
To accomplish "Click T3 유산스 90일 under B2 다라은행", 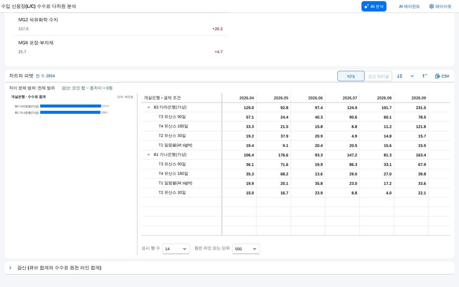I will point(172,117).
